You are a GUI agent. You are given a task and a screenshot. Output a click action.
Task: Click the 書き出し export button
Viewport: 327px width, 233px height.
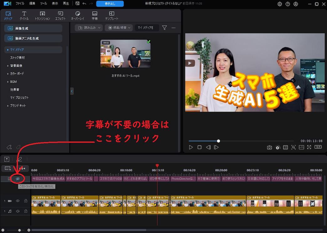click(110, 3)
